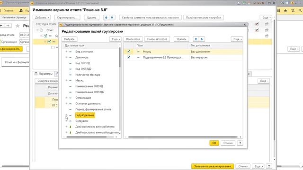Click Новое авто поле button
The height and width of the screenshot is (170, 303).
pyautogui.click(x=157, y=39)
